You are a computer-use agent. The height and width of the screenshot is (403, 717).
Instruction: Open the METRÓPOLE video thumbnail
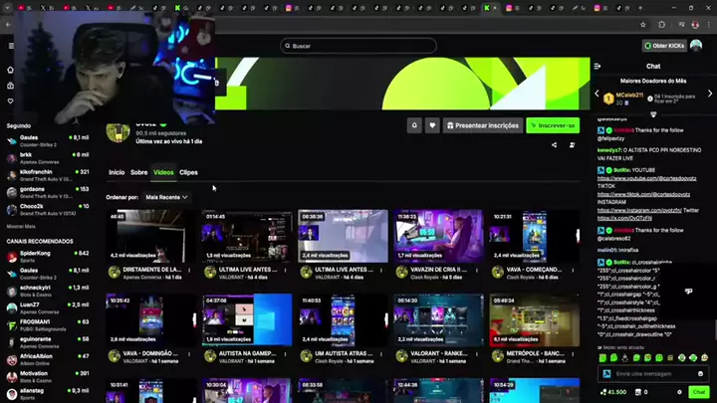(x=535, y=318)
